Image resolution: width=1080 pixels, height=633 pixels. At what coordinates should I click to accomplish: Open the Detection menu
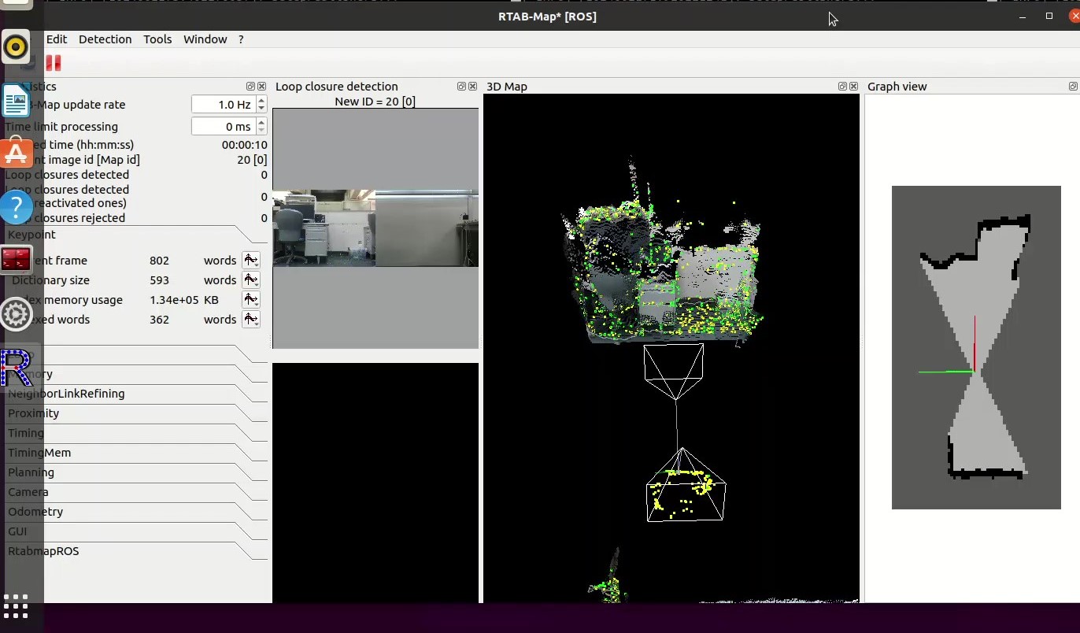[x=105, y=39]
